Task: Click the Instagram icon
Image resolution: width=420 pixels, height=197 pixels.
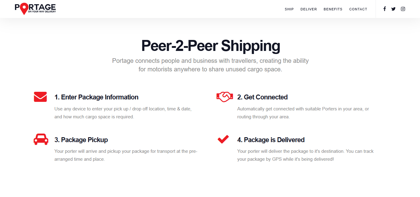Action: pyautogui.click(x=403, y=9)
